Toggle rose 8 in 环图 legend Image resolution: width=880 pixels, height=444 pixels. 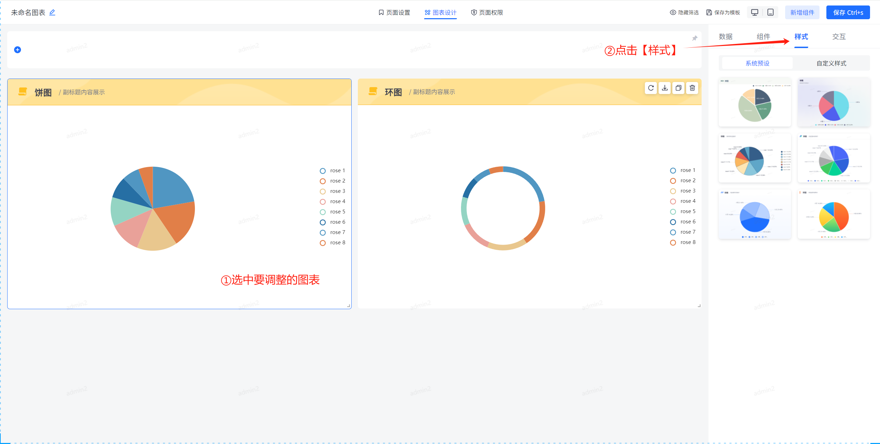pyautogui.click(x=683, y=242)
